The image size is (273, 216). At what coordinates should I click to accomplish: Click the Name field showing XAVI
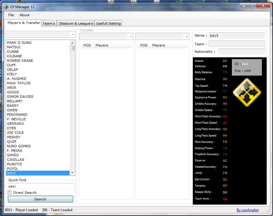pyautogui.click(x=237, y=36)
